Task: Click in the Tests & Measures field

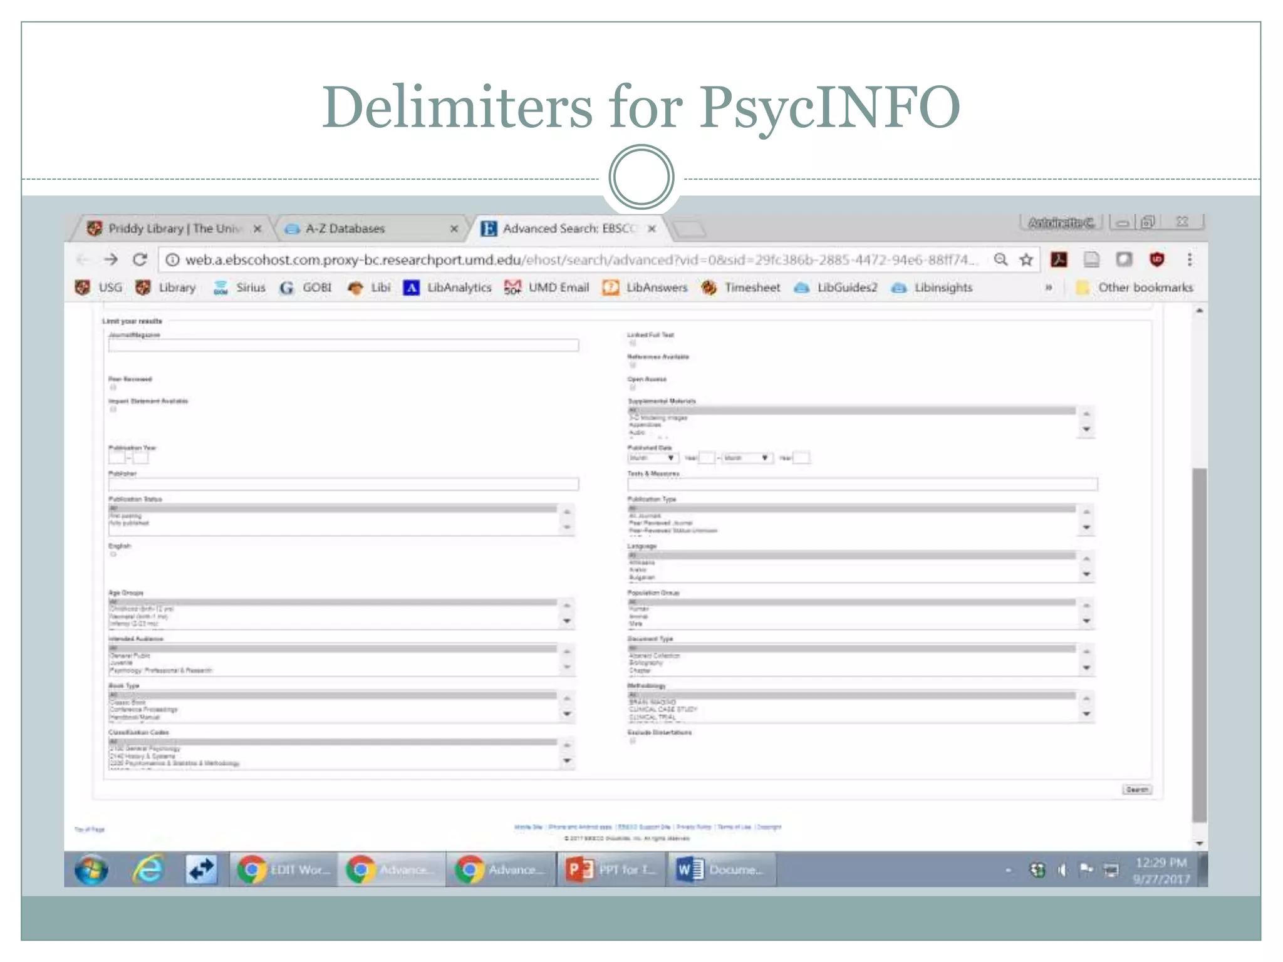Action: [863, 484]
